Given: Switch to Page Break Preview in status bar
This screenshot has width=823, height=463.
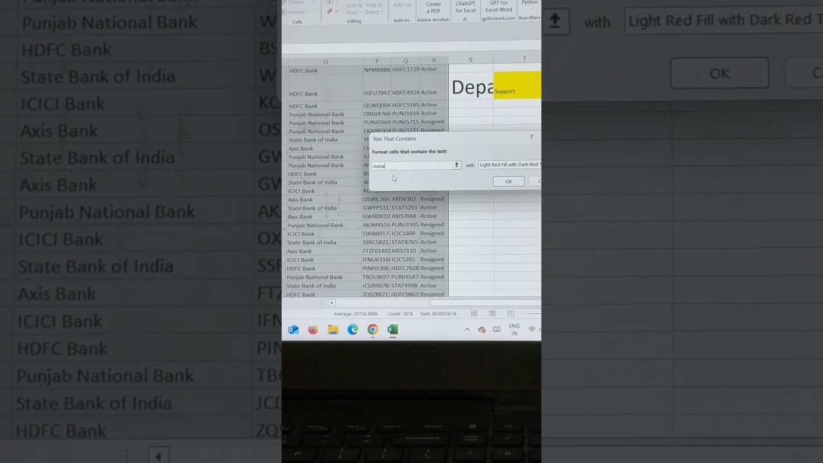Looking at the screenshot, I should coord(511,313).
